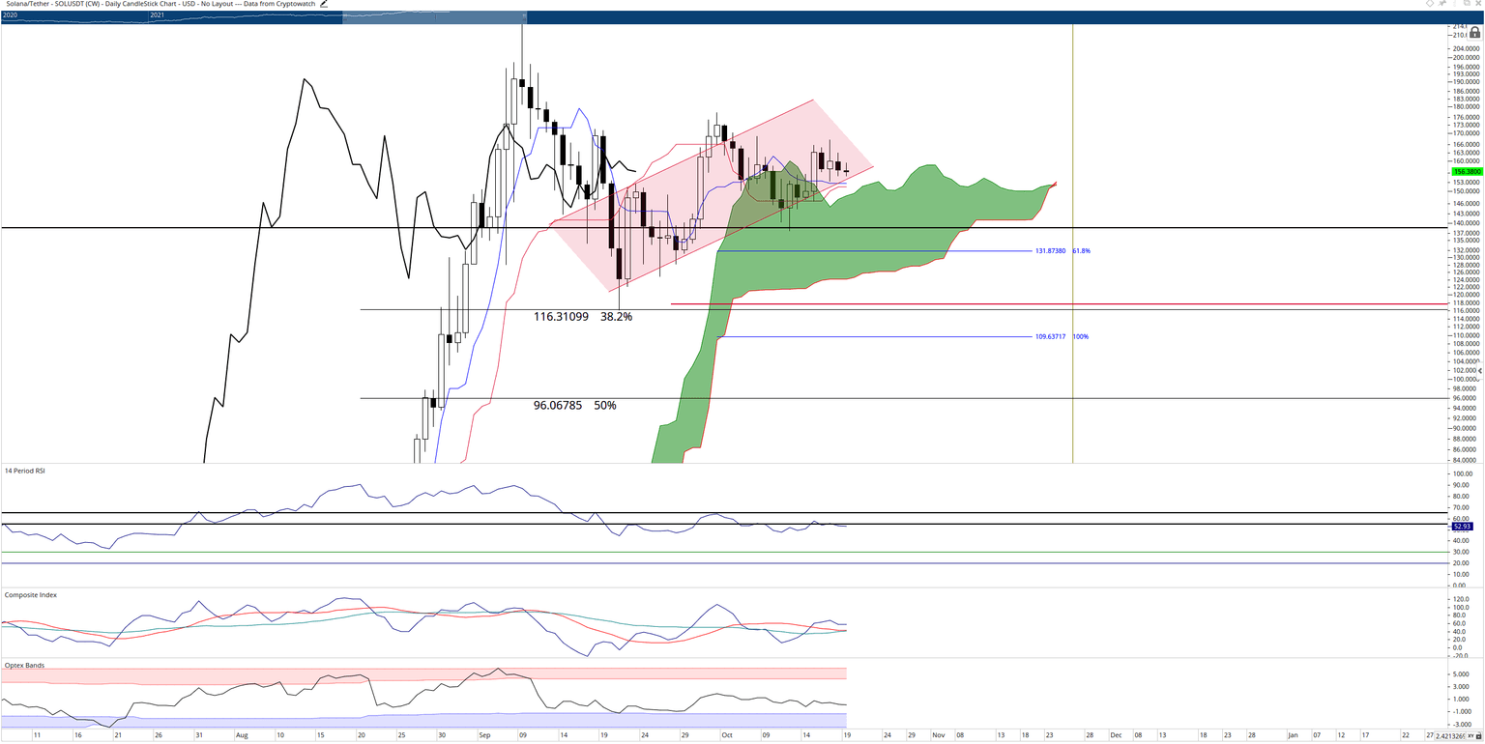1485x744 pixels.
Task: Click the 131.87380 Fibonacci level label
Action: pyautogui.click(x=1050, y=251)
